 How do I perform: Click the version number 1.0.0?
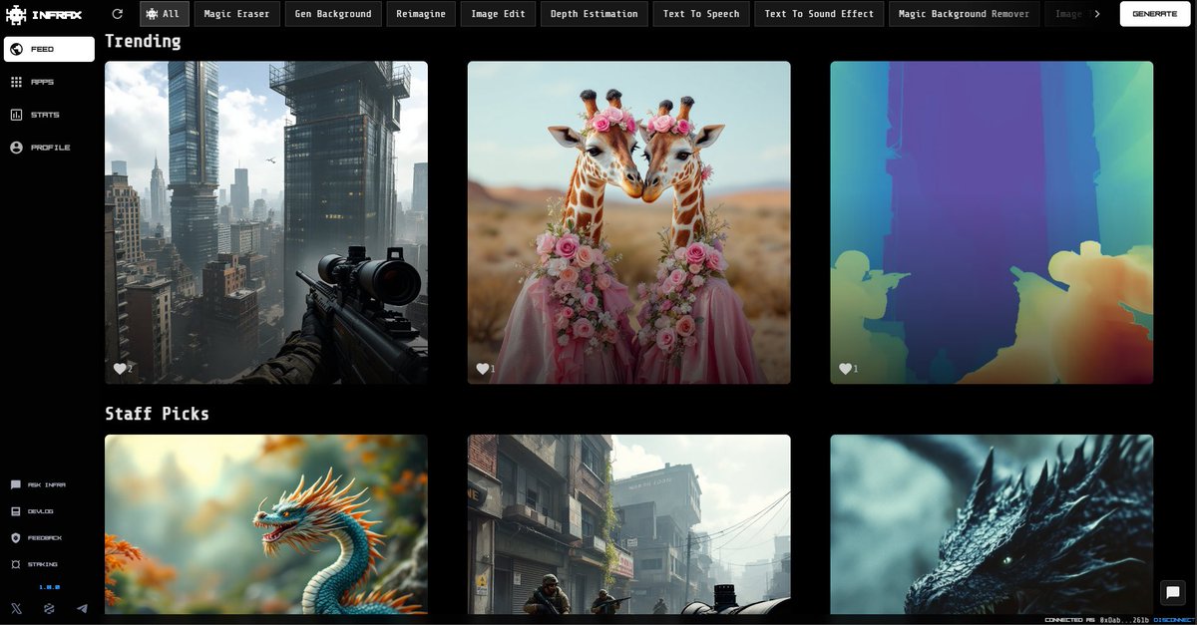(49, 587)
